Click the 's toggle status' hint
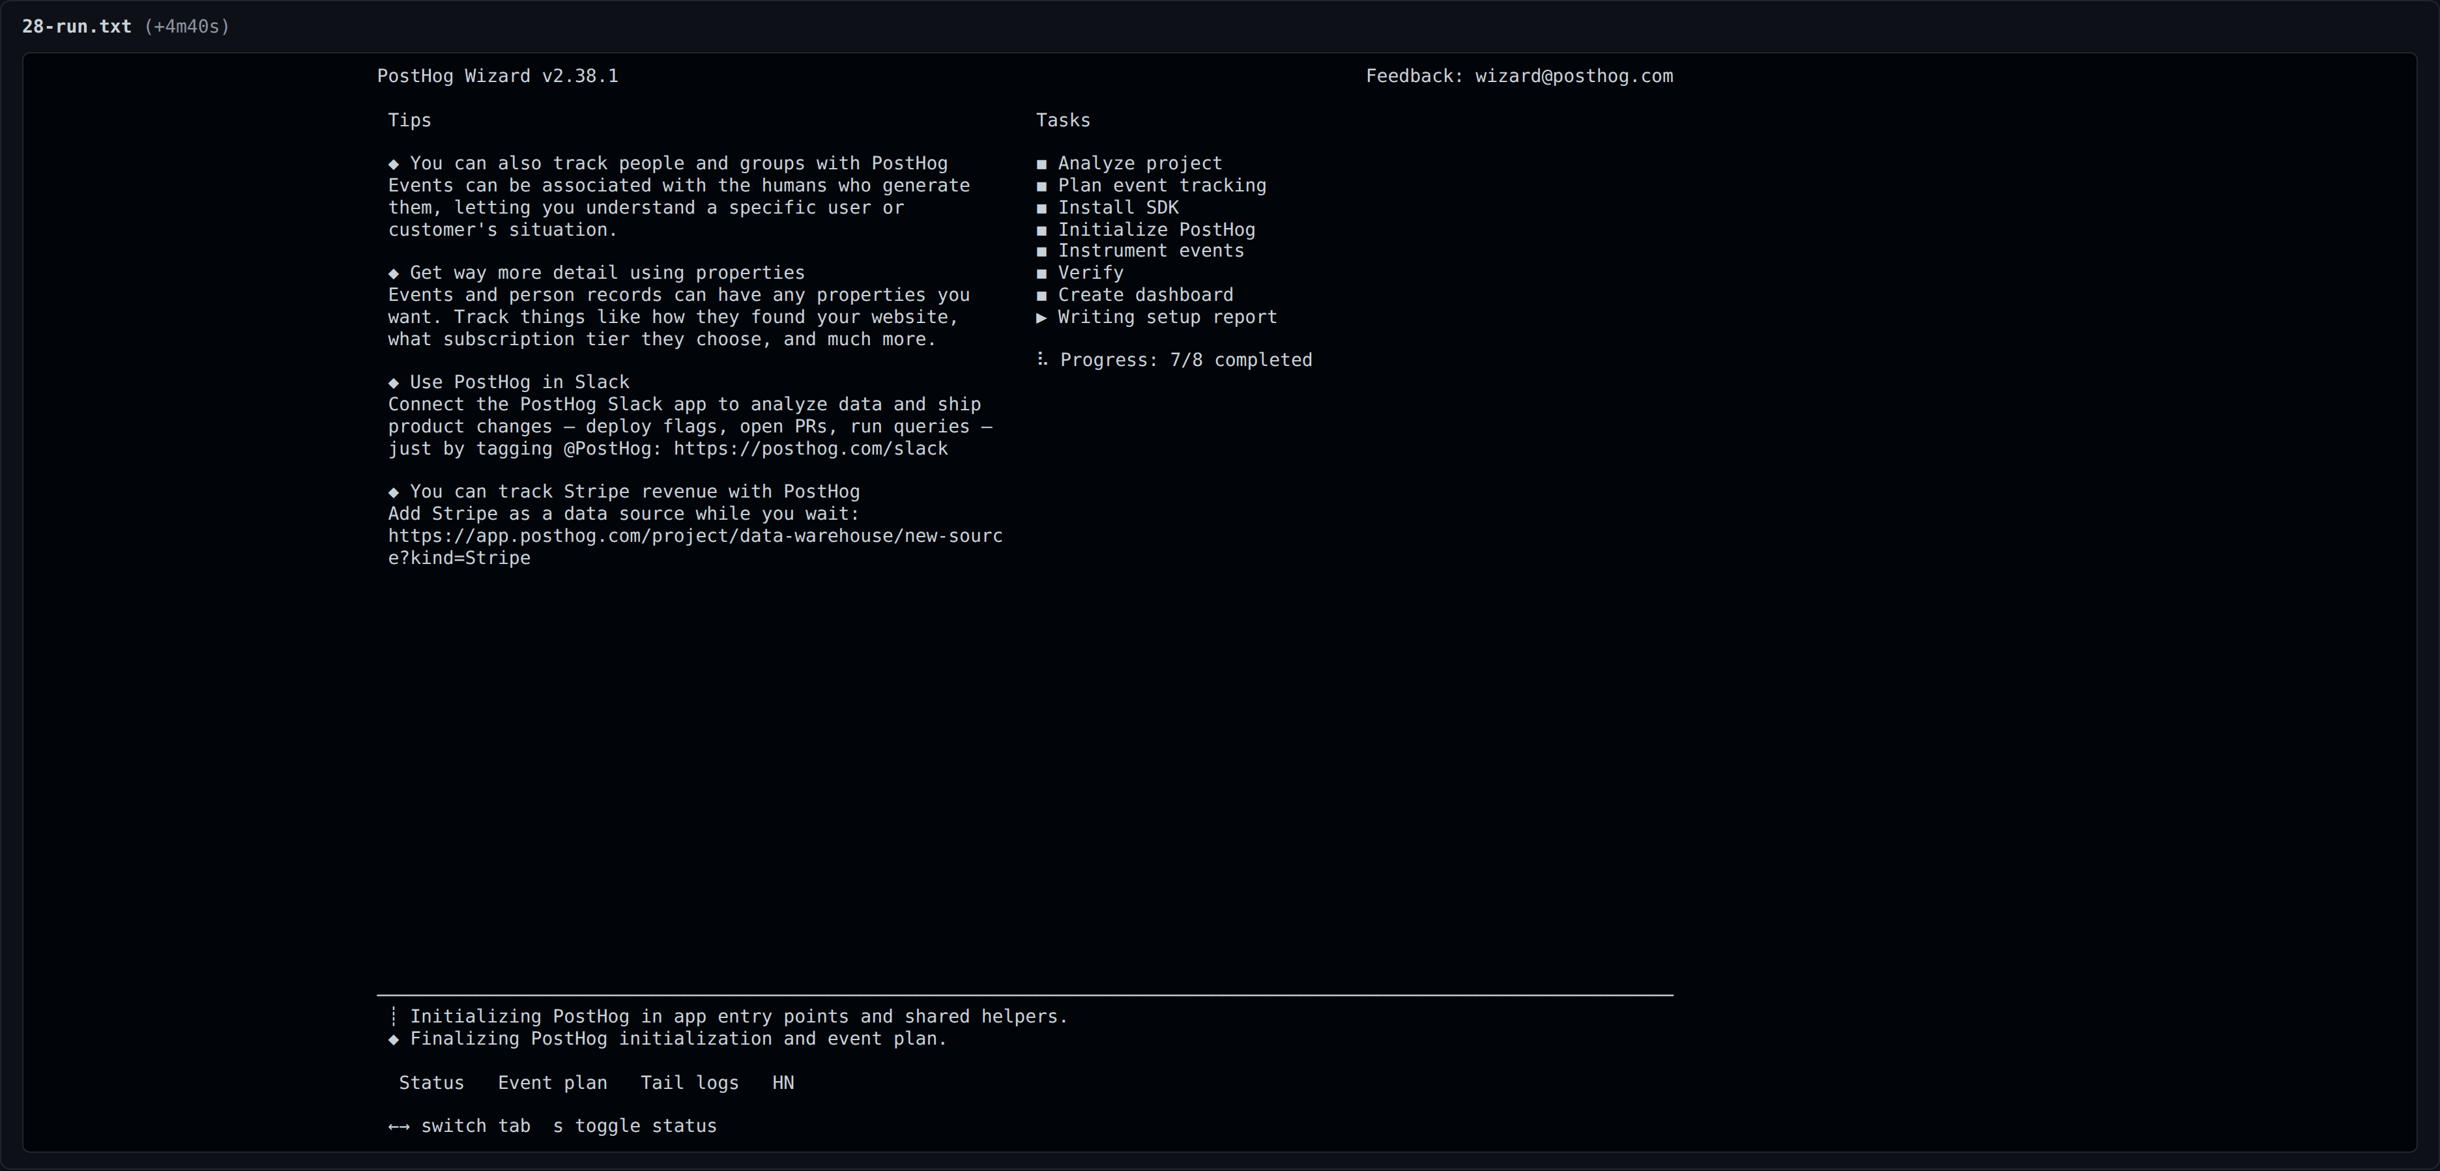 click(x=635, y=1125)
